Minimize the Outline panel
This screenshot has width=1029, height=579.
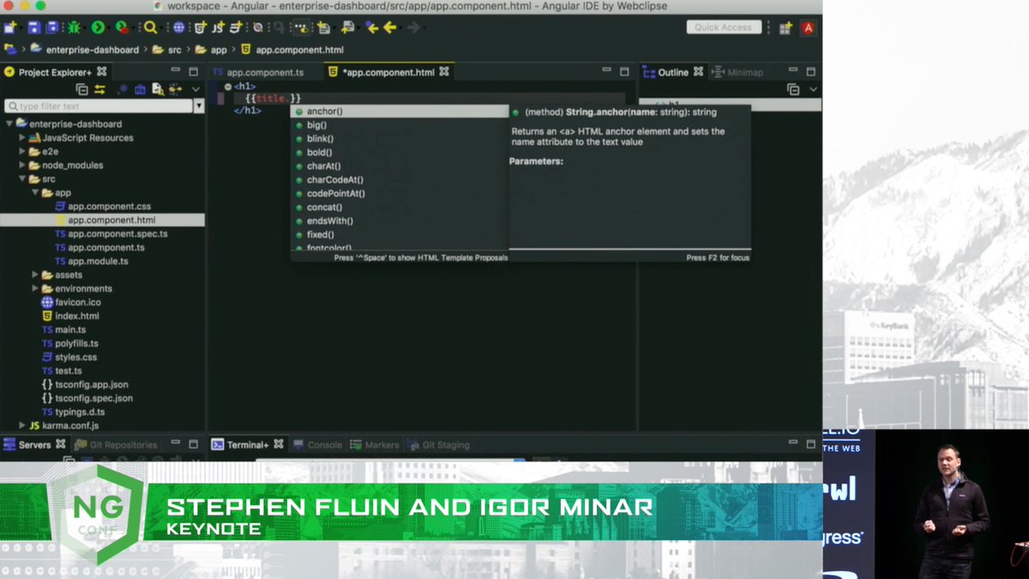point(793,71)
